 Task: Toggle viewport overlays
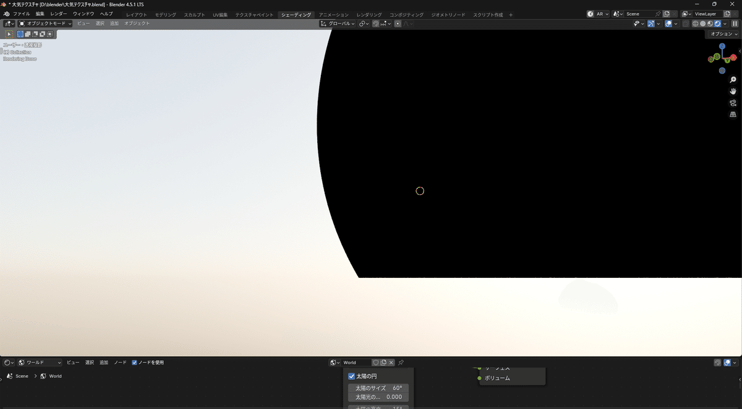(x=668, y=24)
